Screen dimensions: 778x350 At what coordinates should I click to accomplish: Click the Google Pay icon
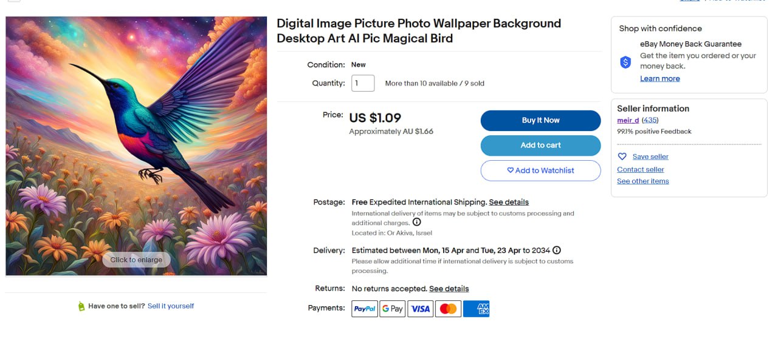[393, 309]
